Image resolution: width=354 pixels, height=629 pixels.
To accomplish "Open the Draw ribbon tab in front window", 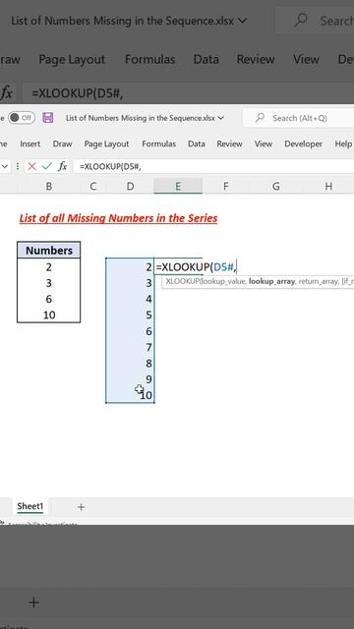I will click(x=62, y=143).
